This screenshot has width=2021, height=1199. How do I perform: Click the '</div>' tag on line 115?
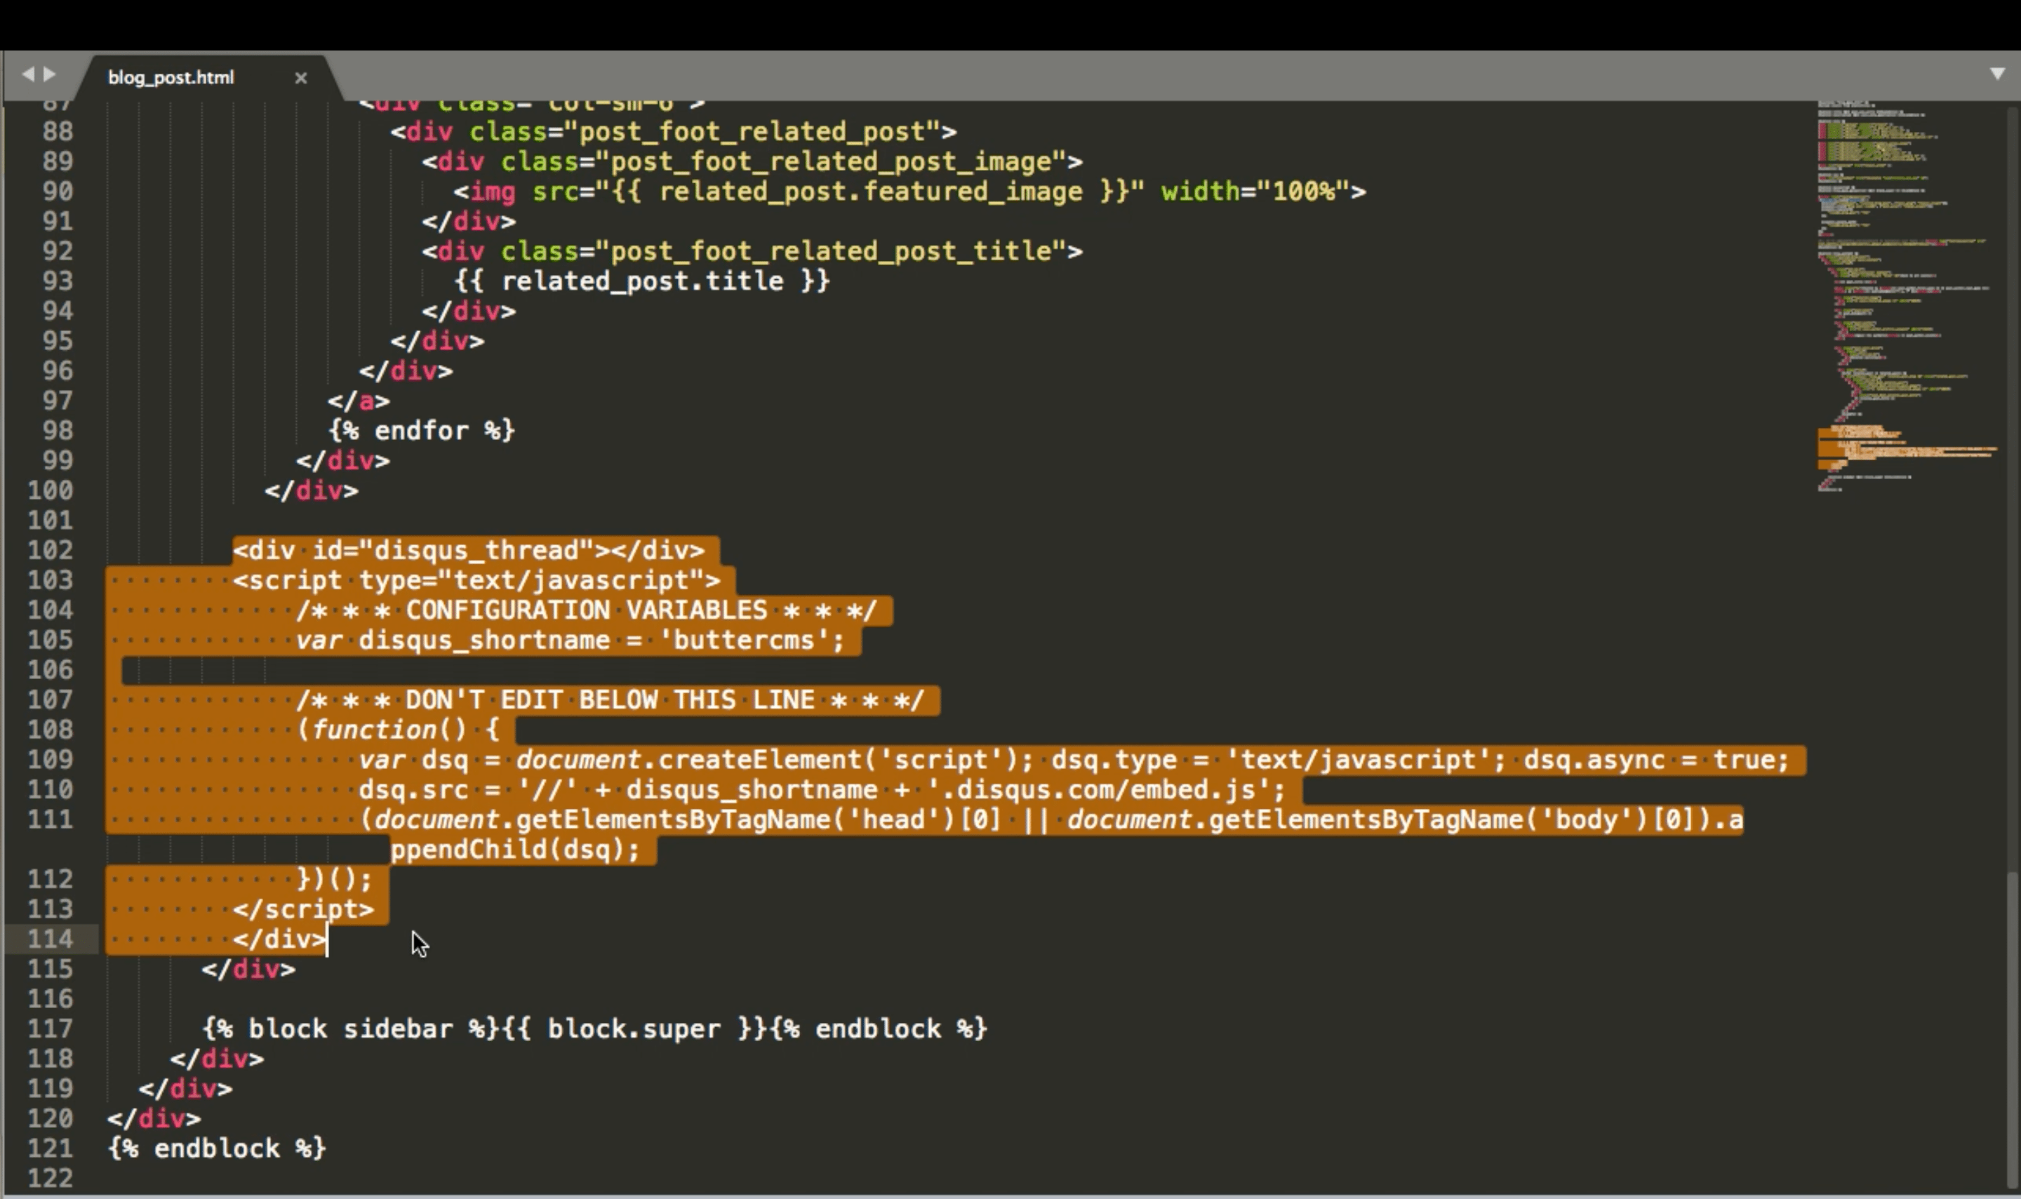click(249, 969)
